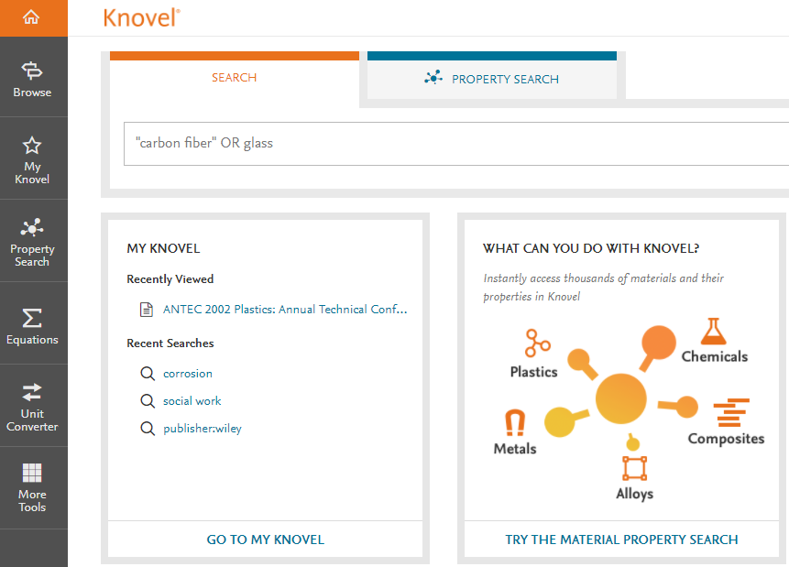Image resolution: width=789 pixels, height=567 pixels.
Task: Click Try The Material Property Search
Action: click(x=622, y=540)
